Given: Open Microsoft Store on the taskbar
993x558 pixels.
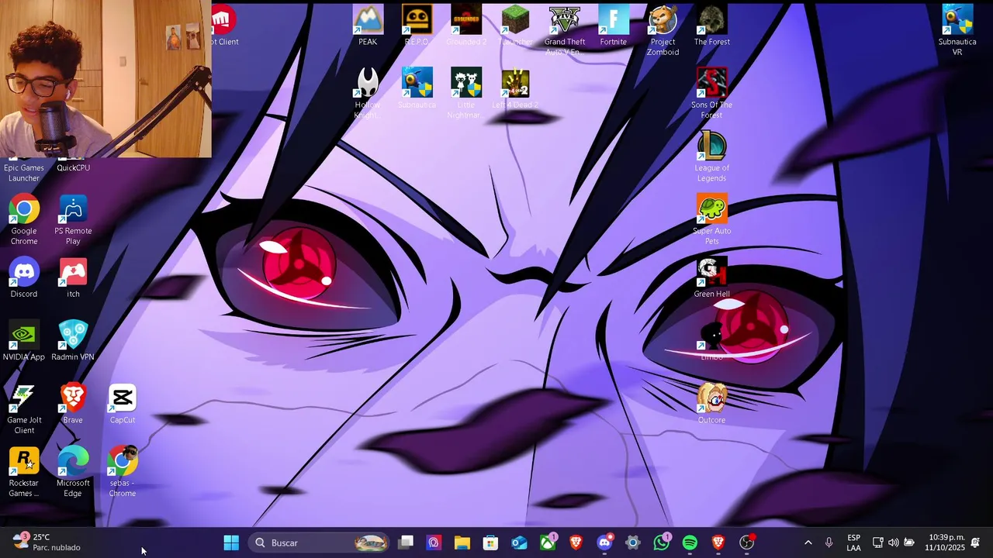Looking at the screenshot, I should [490, 542].
